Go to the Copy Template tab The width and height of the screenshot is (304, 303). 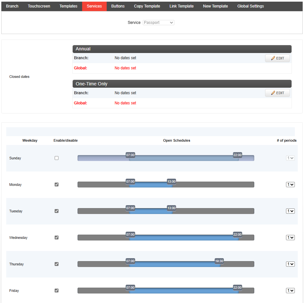click(x=147, y=6)
